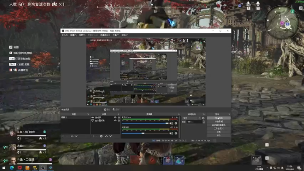Mute the mic/aux speaker icon

[171, 123]
